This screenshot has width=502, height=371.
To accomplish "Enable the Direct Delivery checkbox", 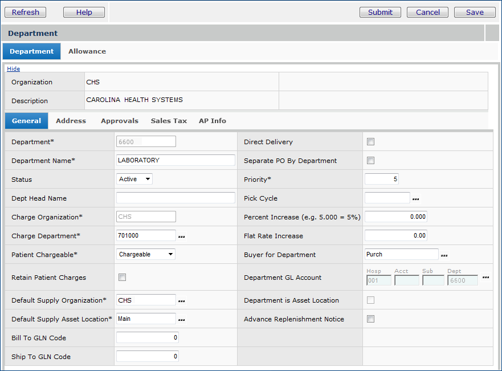I will (371, 142).
